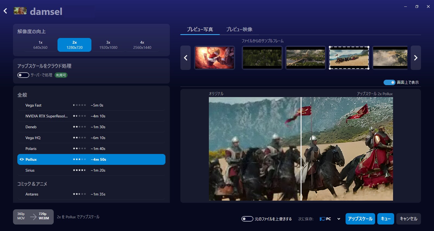Screen dimensions: 434x231
Task: Select the NVIDIA RTX SuperResolution model
Action: [x=91, y=116]
